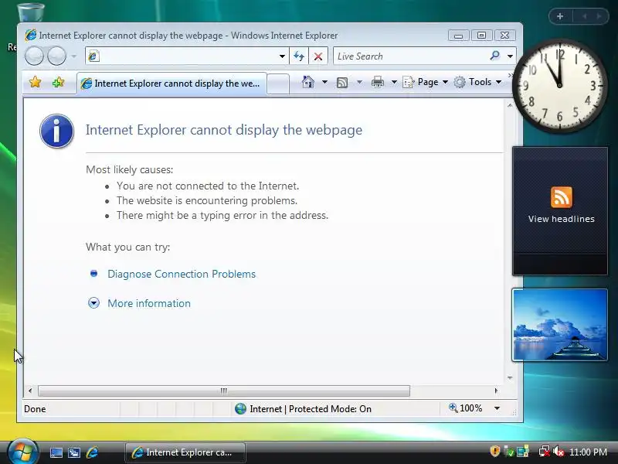Screen dimensions: 618x464
Task: Click the sidebar analog clock gadget
Action: tap(559, 86)
